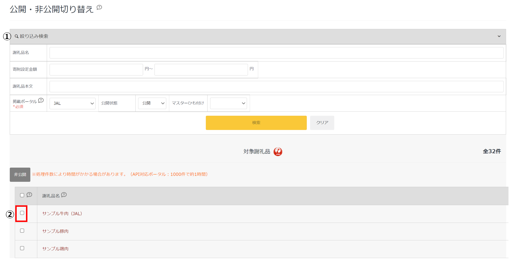Toggle the select-all checkbox in table header

(x=22, y=195)
